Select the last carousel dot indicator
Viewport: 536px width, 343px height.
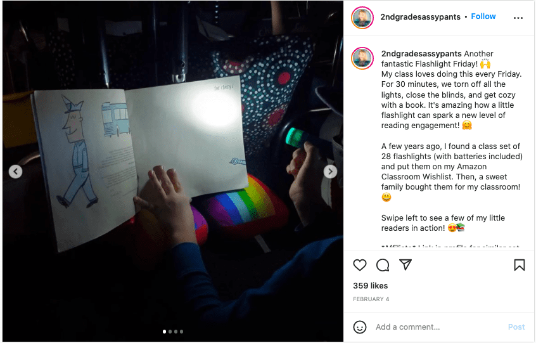[181, 332]
